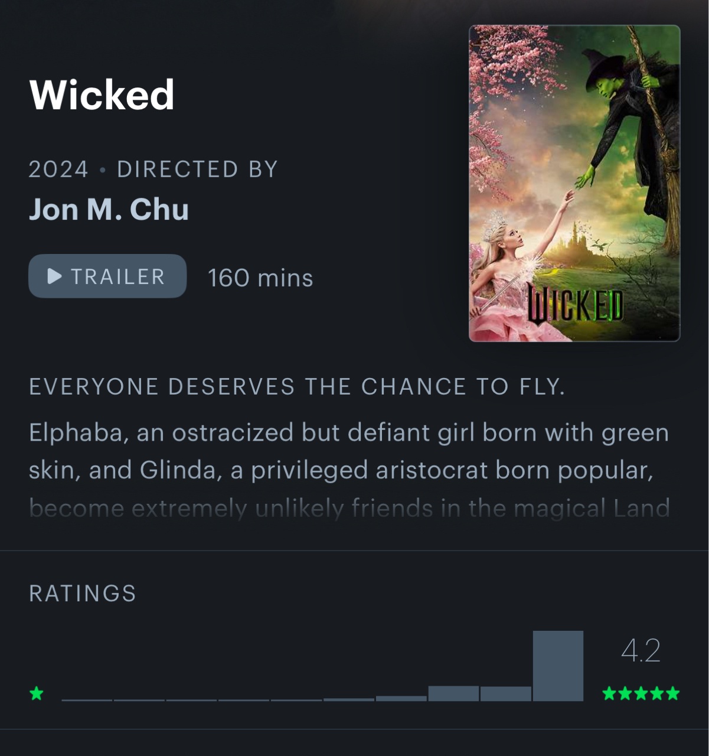Tap the 160 mins runtime label

(x=260, y=278)
